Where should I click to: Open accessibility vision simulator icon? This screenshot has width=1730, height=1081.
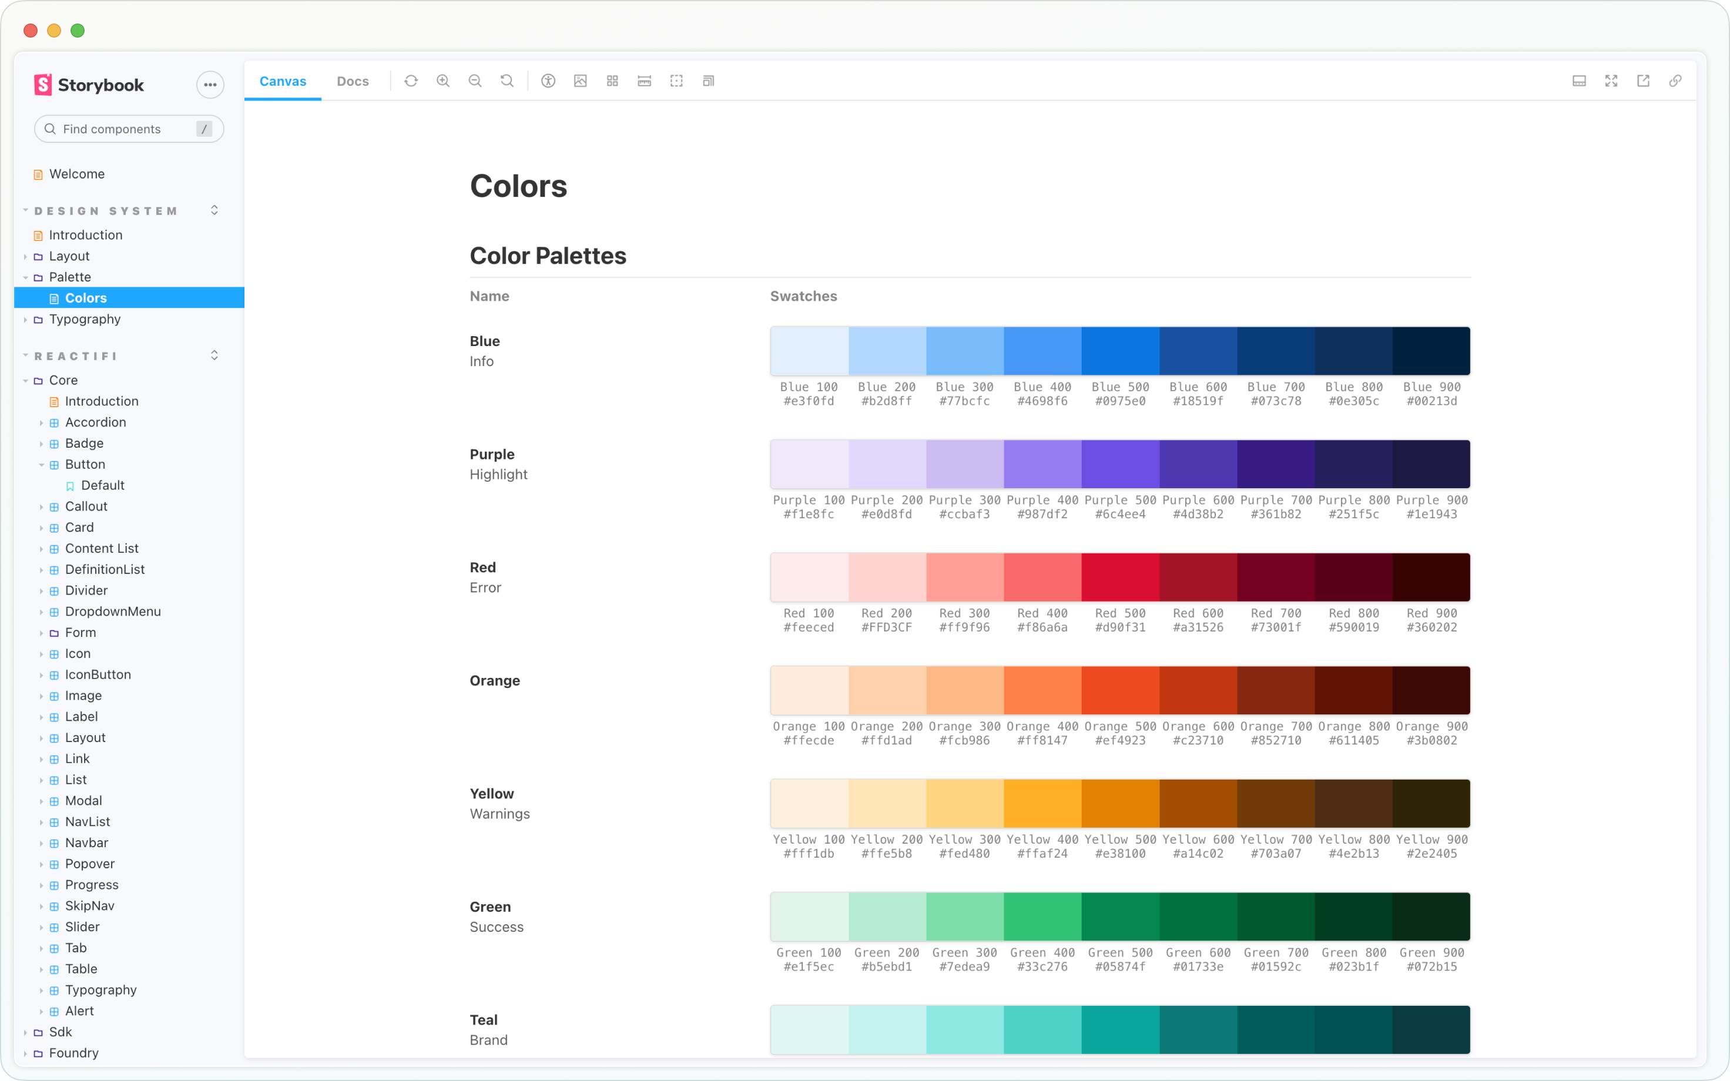[548, 81]
